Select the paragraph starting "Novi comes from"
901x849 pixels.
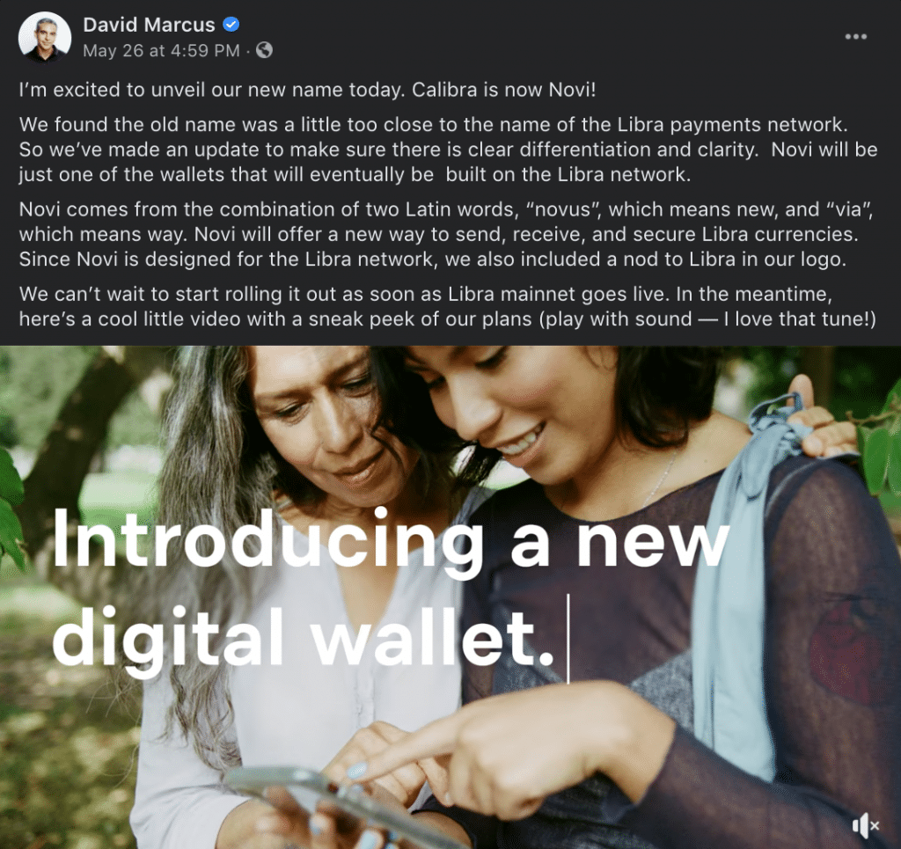click(446, 234)
